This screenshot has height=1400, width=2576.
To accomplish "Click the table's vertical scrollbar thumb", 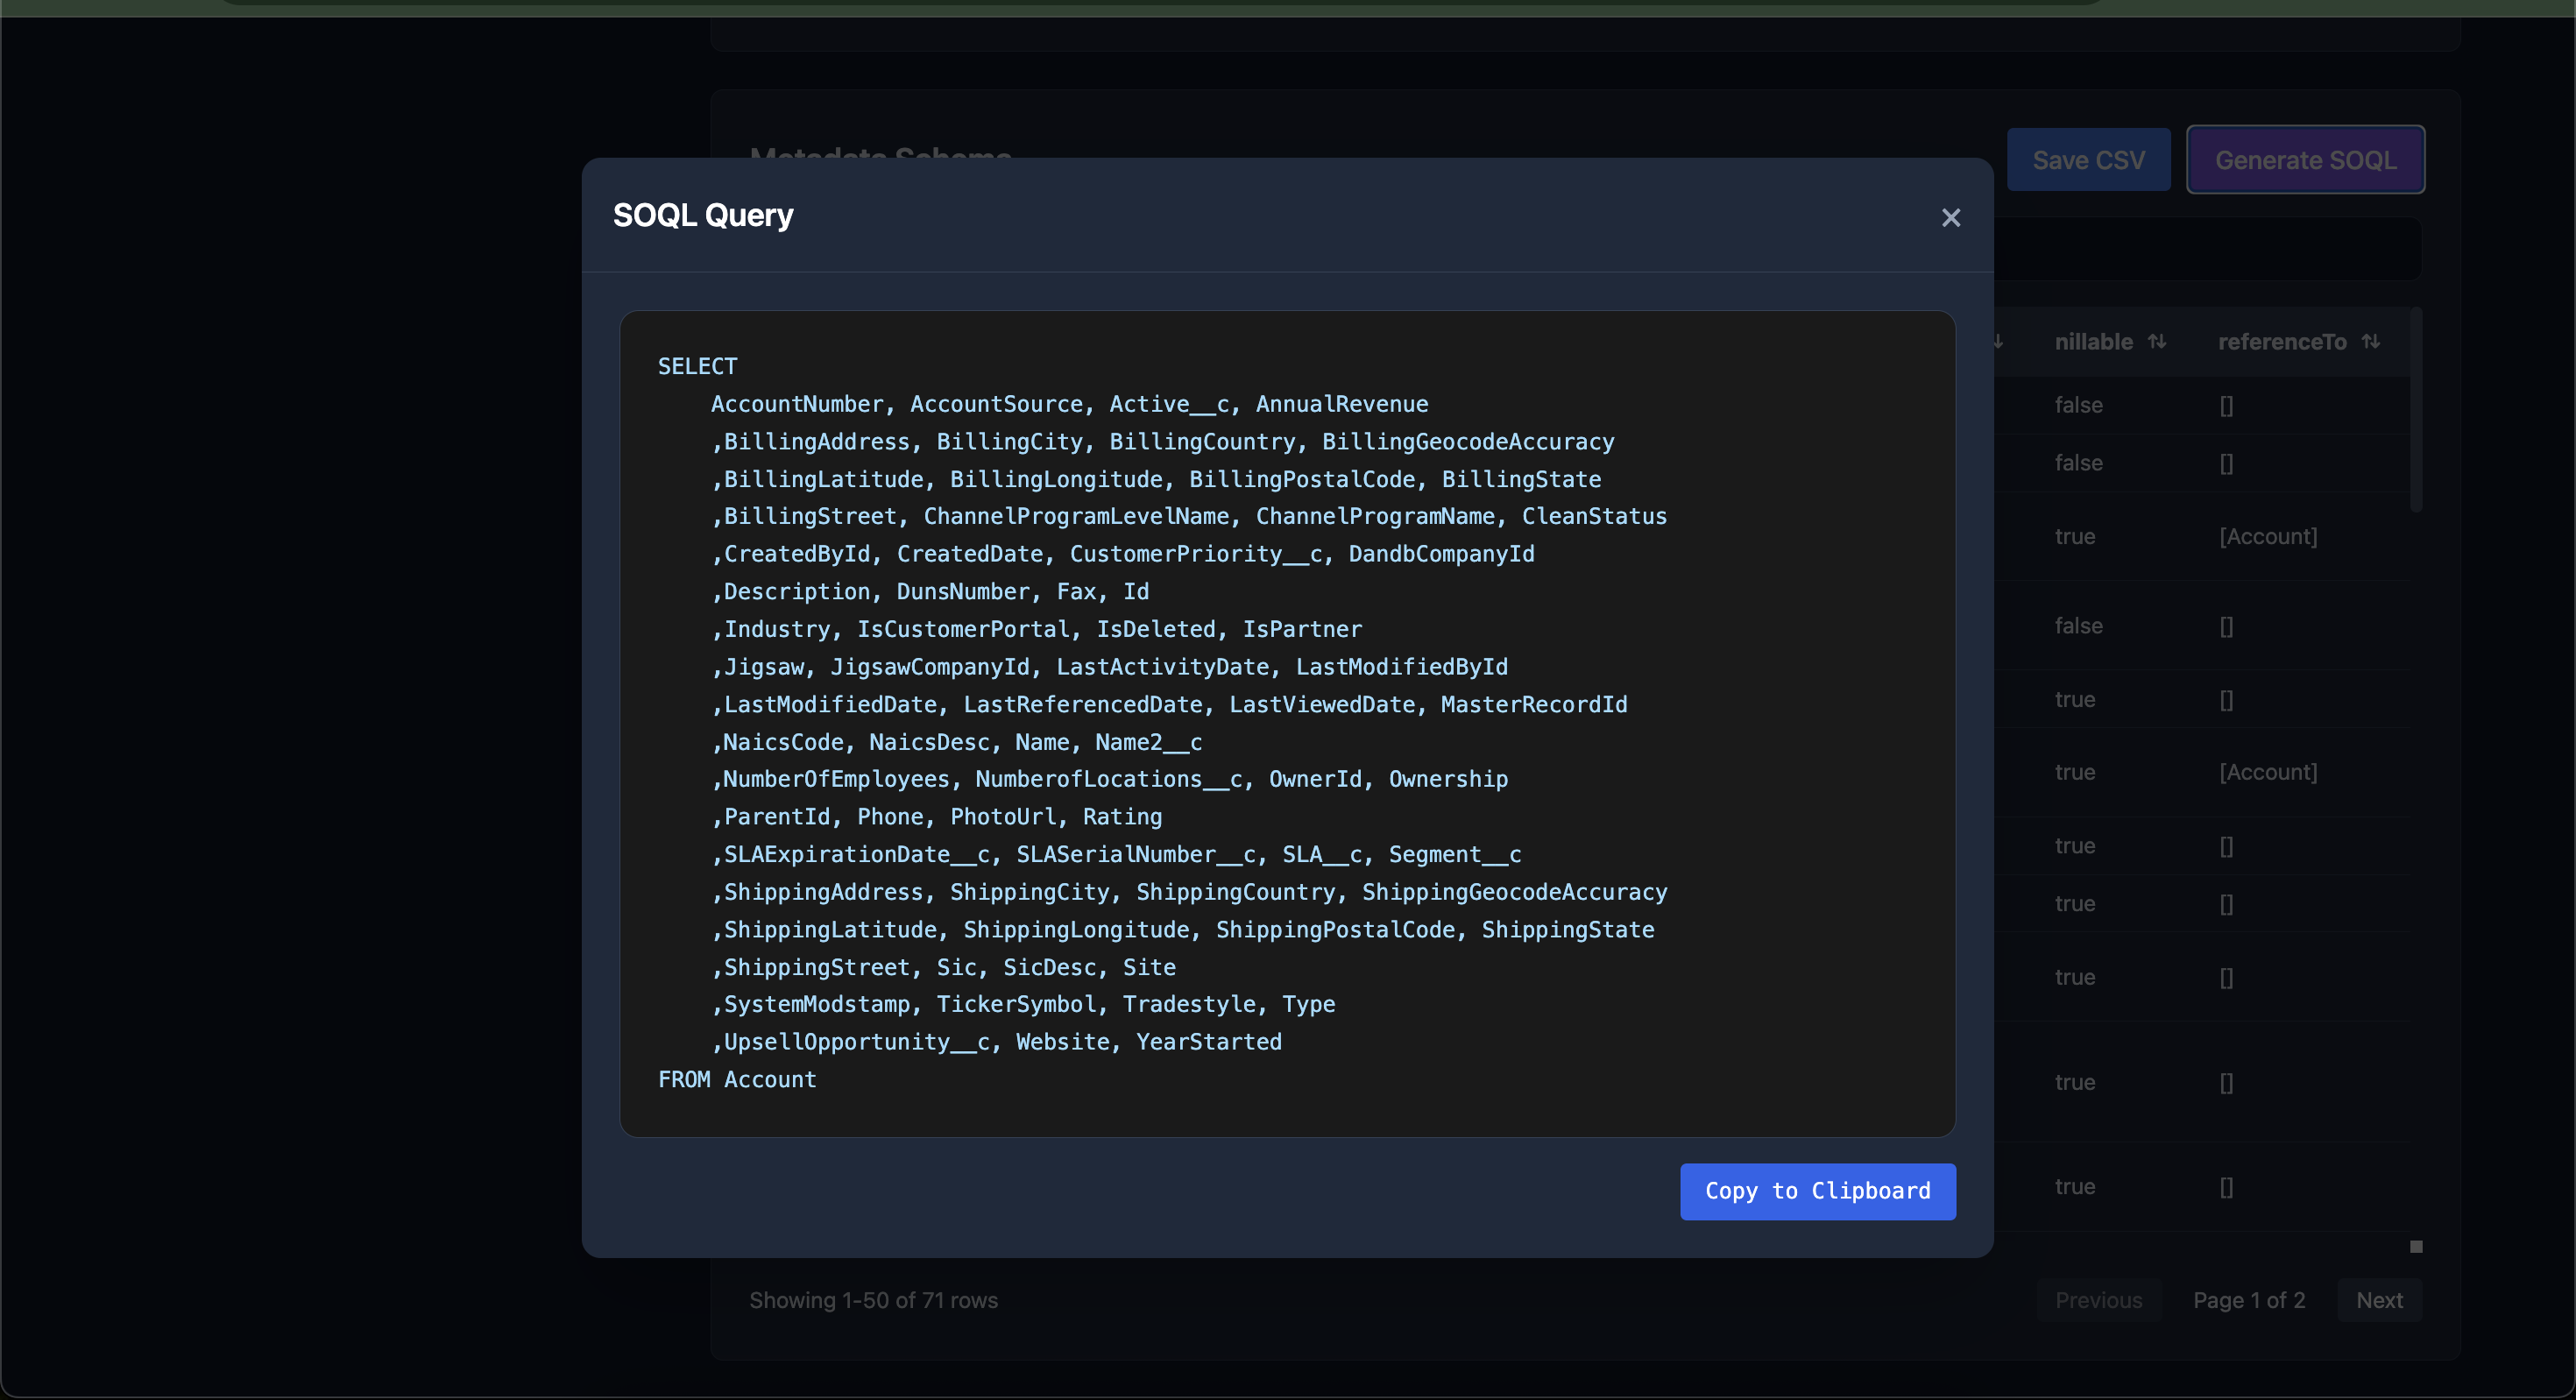I will (2416, 410).
